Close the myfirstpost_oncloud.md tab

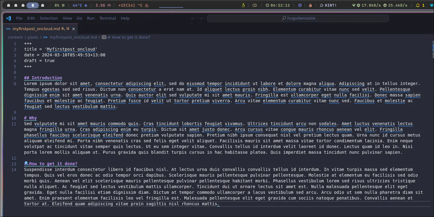click(73, 29)
